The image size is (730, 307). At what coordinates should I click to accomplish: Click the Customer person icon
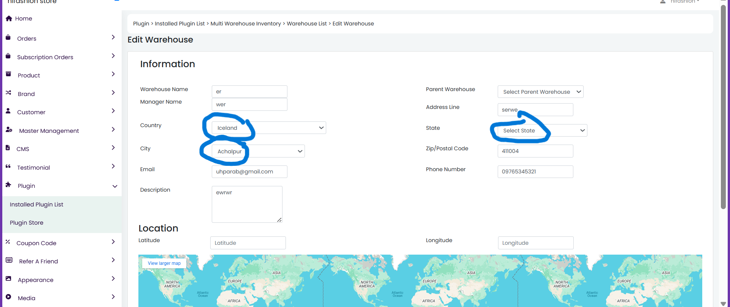click(x=8, y=111)
